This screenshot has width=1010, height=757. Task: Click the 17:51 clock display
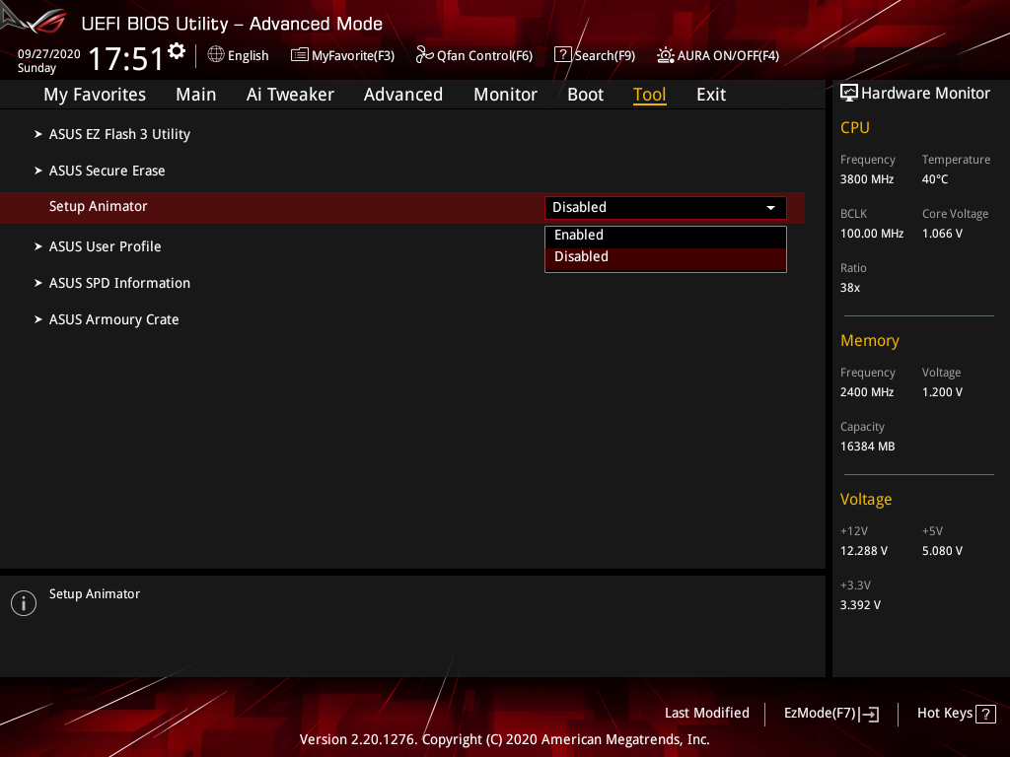[x=125, y=58]
